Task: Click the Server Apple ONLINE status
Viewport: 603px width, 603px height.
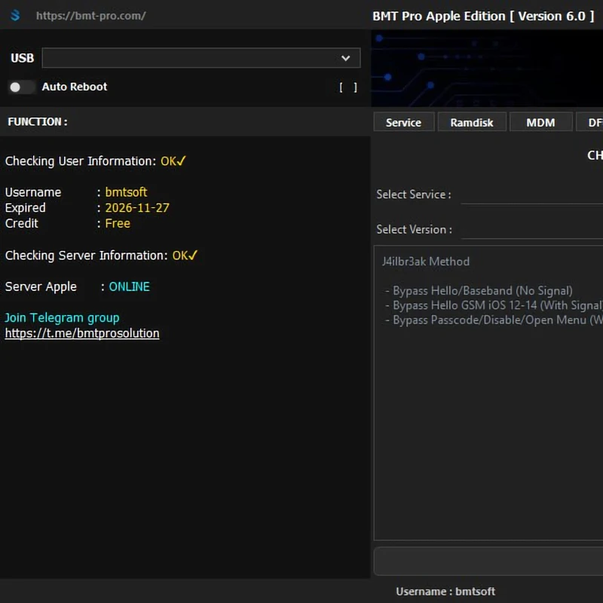Action: [129, 286]
